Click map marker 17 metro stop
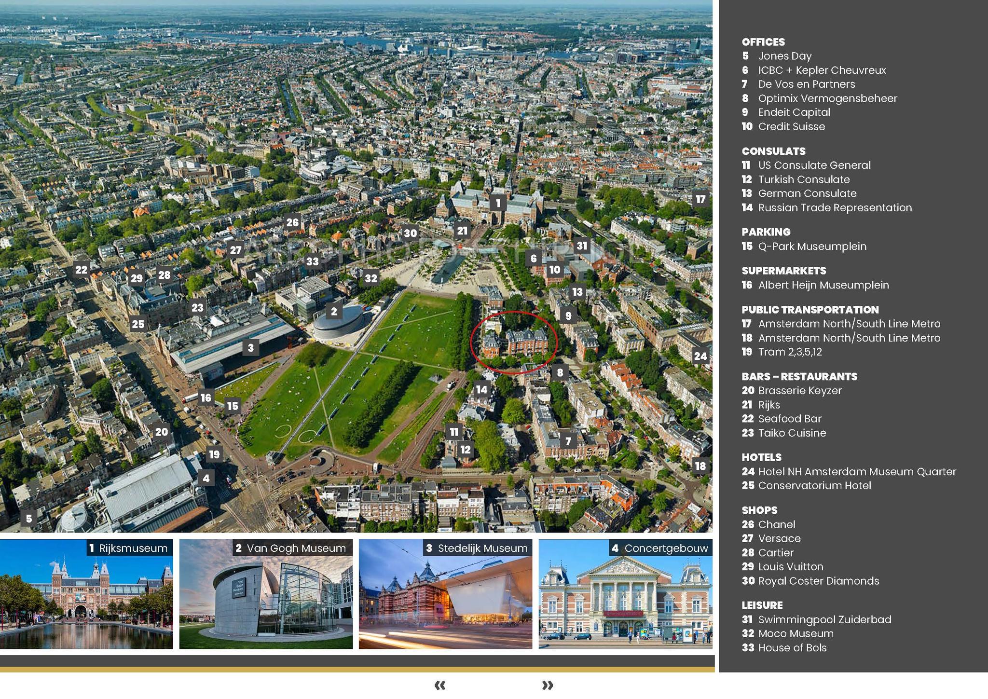The width and height of the screenshot is (988, 699). coord(700,199)
